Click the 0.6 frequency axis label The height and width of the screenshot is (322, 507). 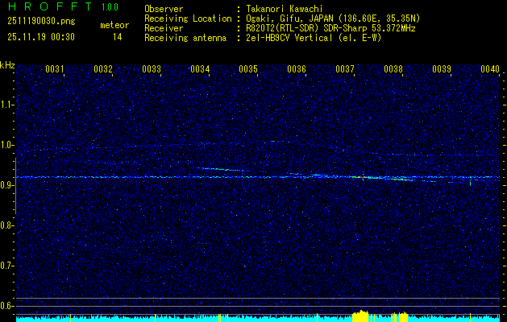tap(7, 305)
